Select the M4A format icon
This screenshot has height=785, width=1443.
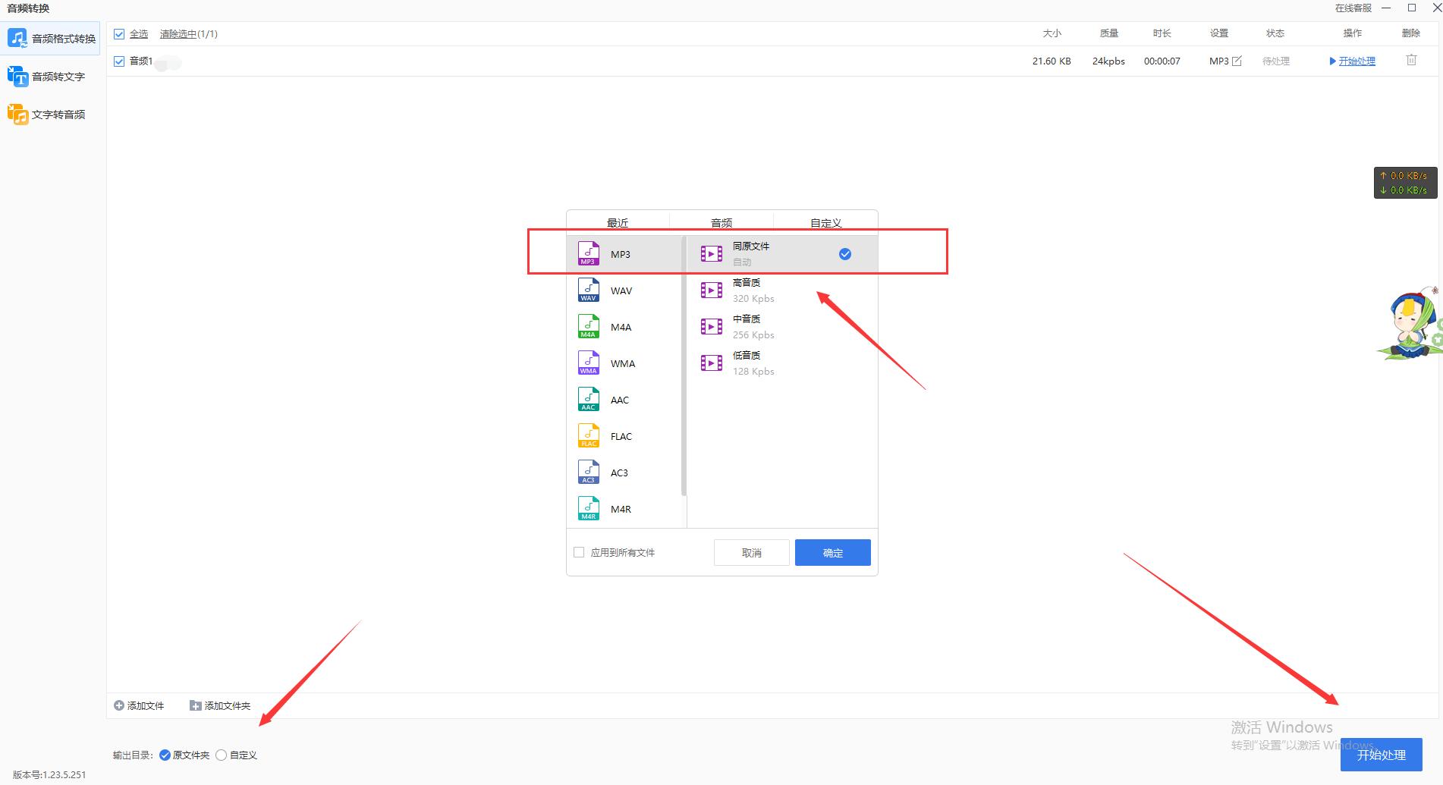[588, 327]
